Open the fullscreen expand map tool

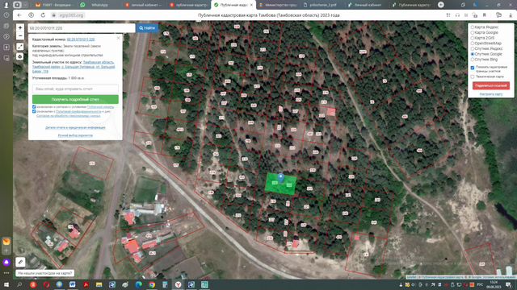click(20, 47)
